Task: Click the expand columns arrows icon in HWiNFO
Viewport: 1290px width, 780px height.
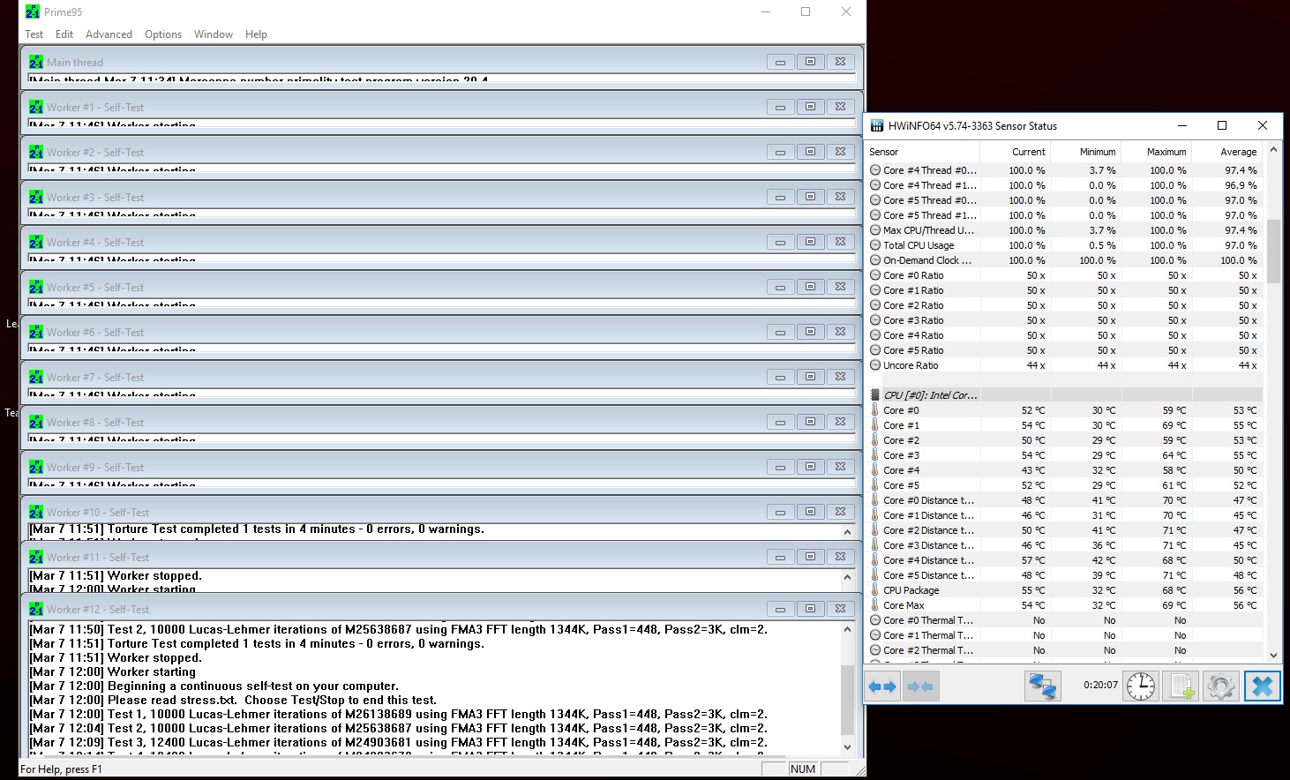Action: pos(882,686)
